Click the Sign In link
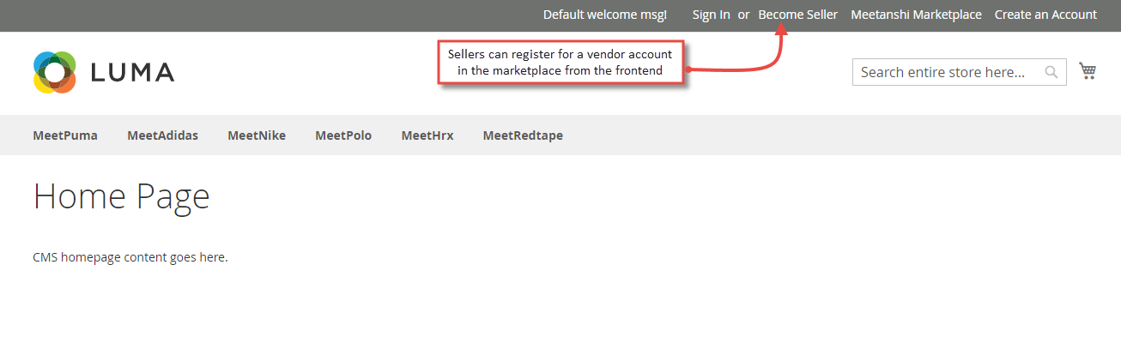 (x=712, y=15)
